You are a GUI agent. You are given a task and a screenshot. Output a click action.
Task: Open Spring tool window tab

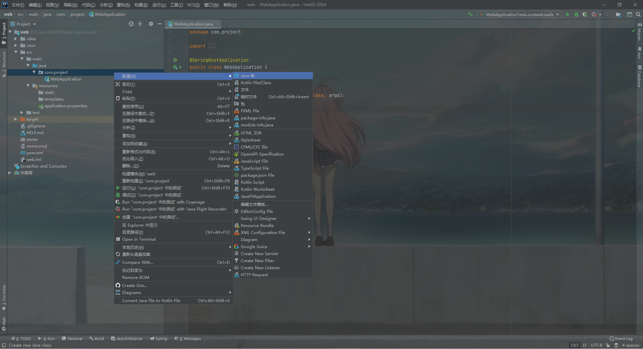click(159, 339)
